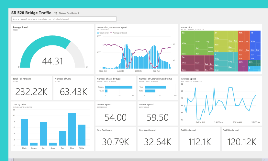Select the orange 4.05 treemap block

(x=244, y=45)
